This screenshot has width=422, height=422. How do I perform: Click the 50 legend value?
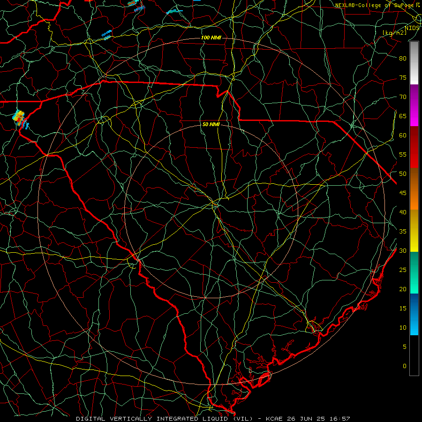point(403,174)
